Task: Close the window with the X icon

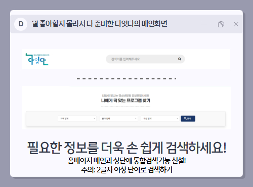Action: [x=236, y=24]
